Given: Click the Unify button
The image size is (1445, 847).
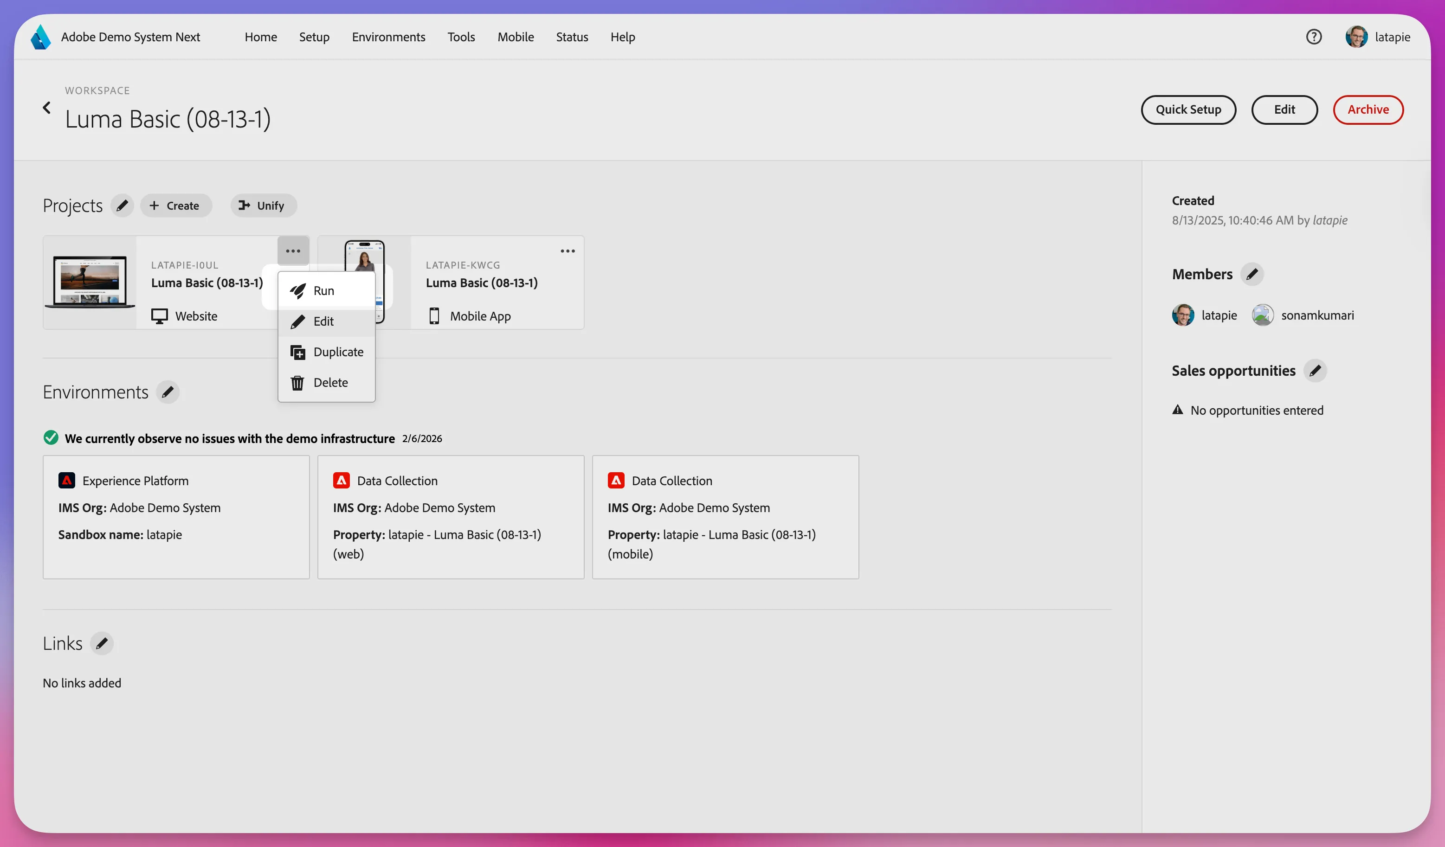Looking at the screenshot, I should pos(263,206).
